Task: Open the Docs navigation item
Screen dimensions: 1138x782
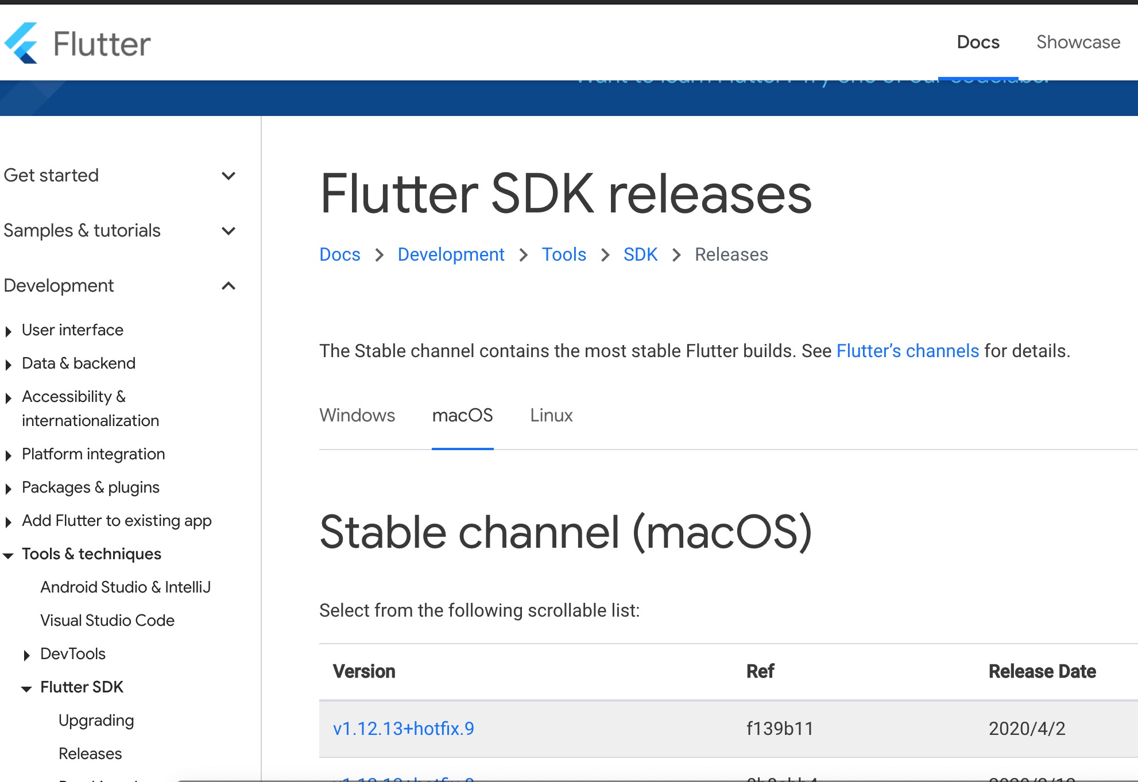Action: pos(978,42)
